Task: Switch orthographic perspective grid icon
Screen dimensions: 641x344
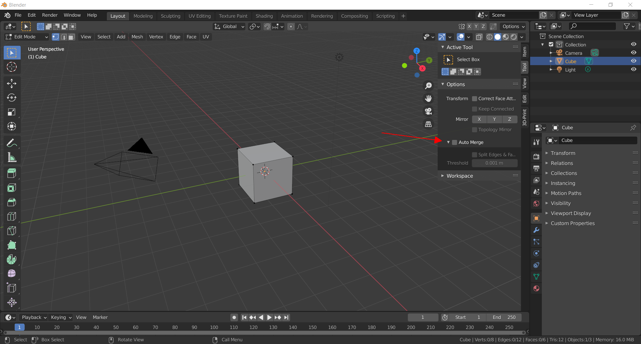Action: (x=428, y=124)
